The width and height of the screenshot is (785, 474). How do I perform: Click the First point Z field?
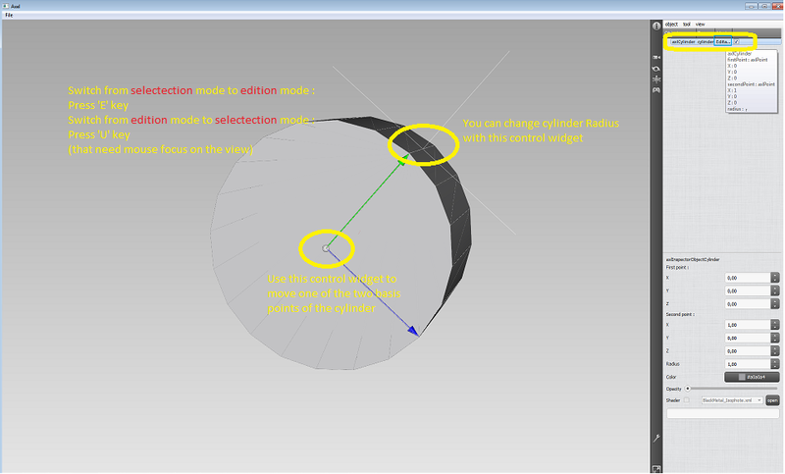pyautogui.click(x=748, y=304)
